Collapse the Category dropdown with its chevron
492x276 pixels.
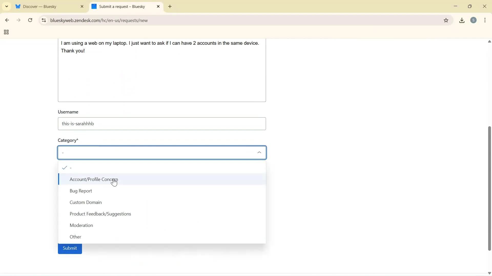pos(259,152)
